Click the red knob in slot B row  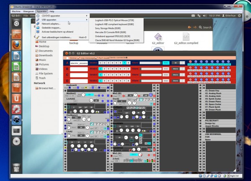(190, 67)
